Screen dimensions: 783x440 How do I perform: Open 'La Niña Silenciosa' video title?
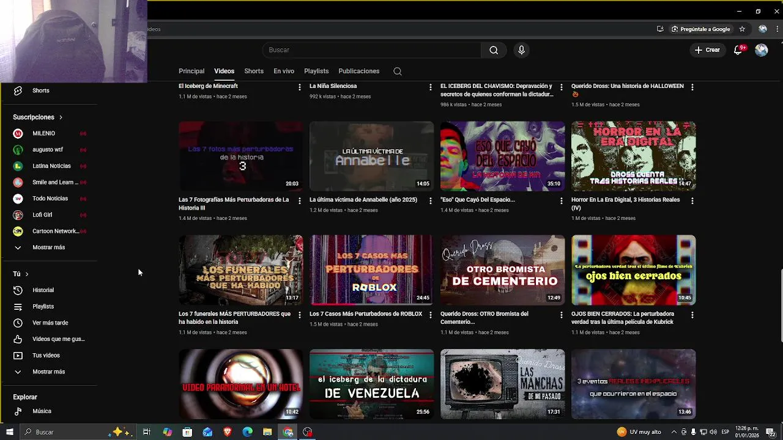(333, 86)
